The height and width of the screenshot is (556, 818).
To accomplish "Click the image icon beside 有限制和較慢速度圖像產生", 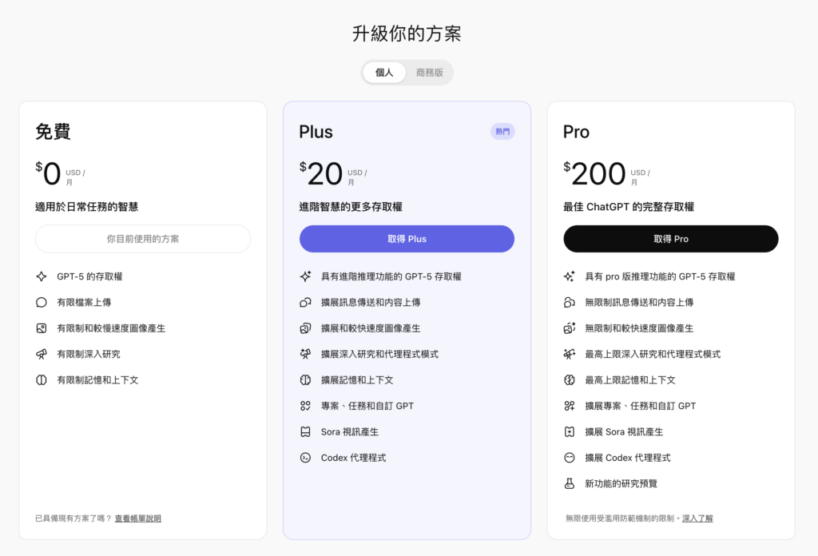I will tap(42, 328).
